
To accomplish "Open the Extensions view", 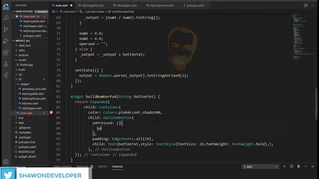I will click(x=5, y=52).
